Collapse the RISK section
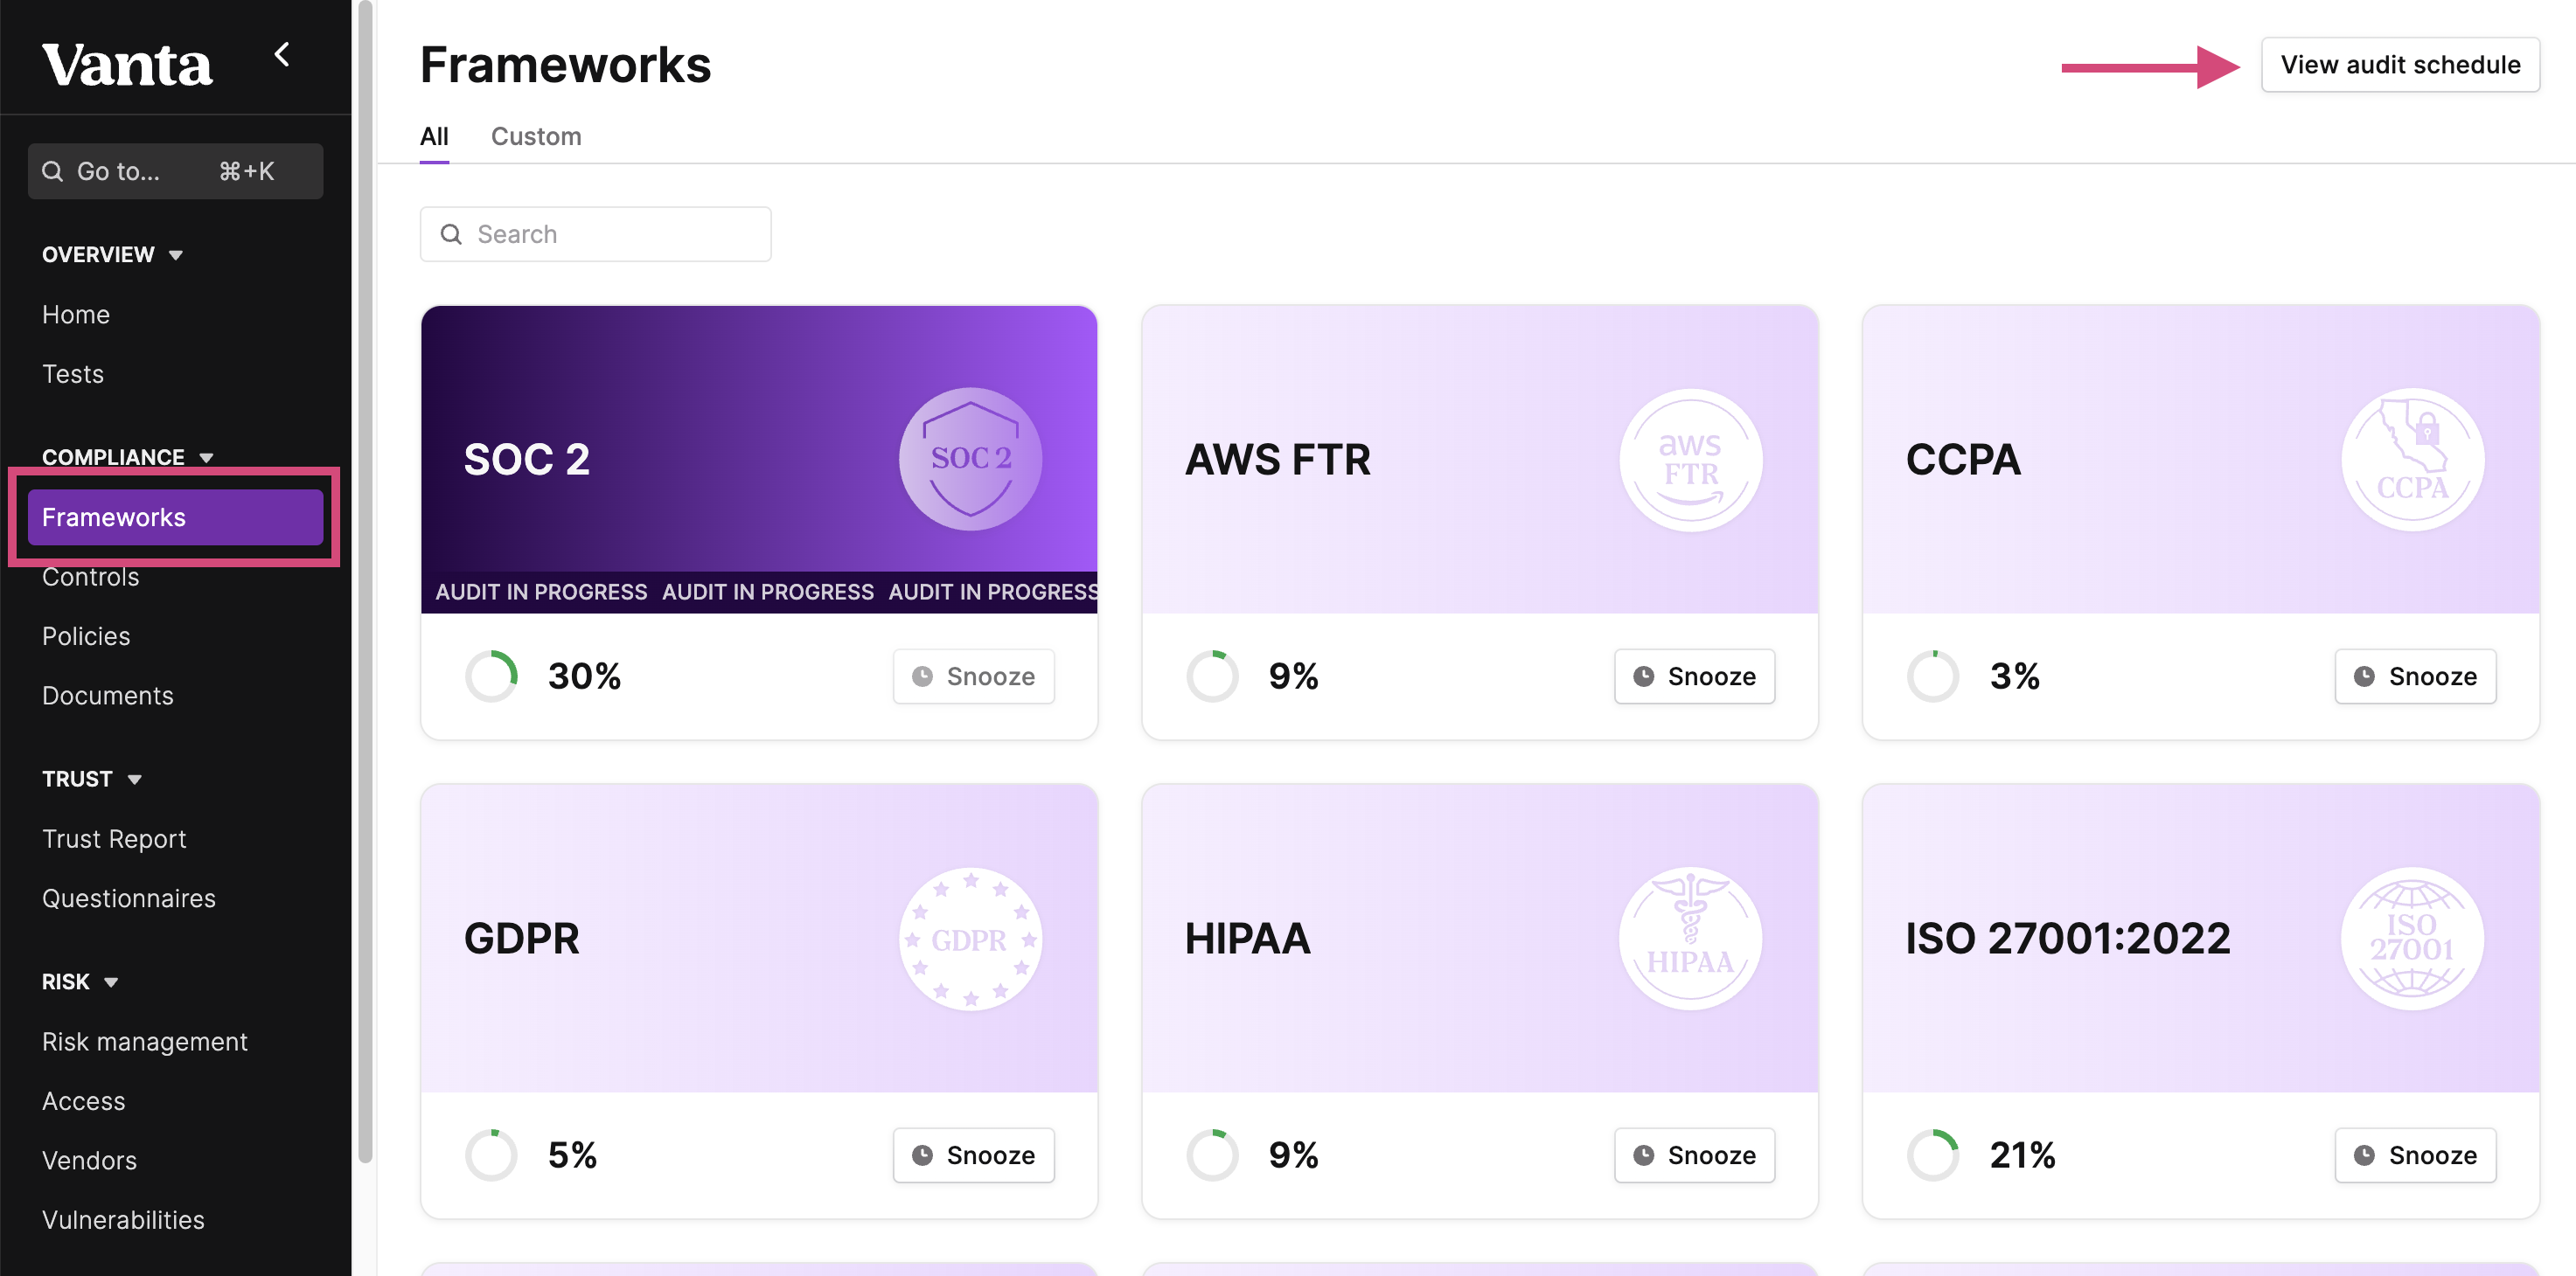Viewport: 2576px width, 1276px height. 111,982
